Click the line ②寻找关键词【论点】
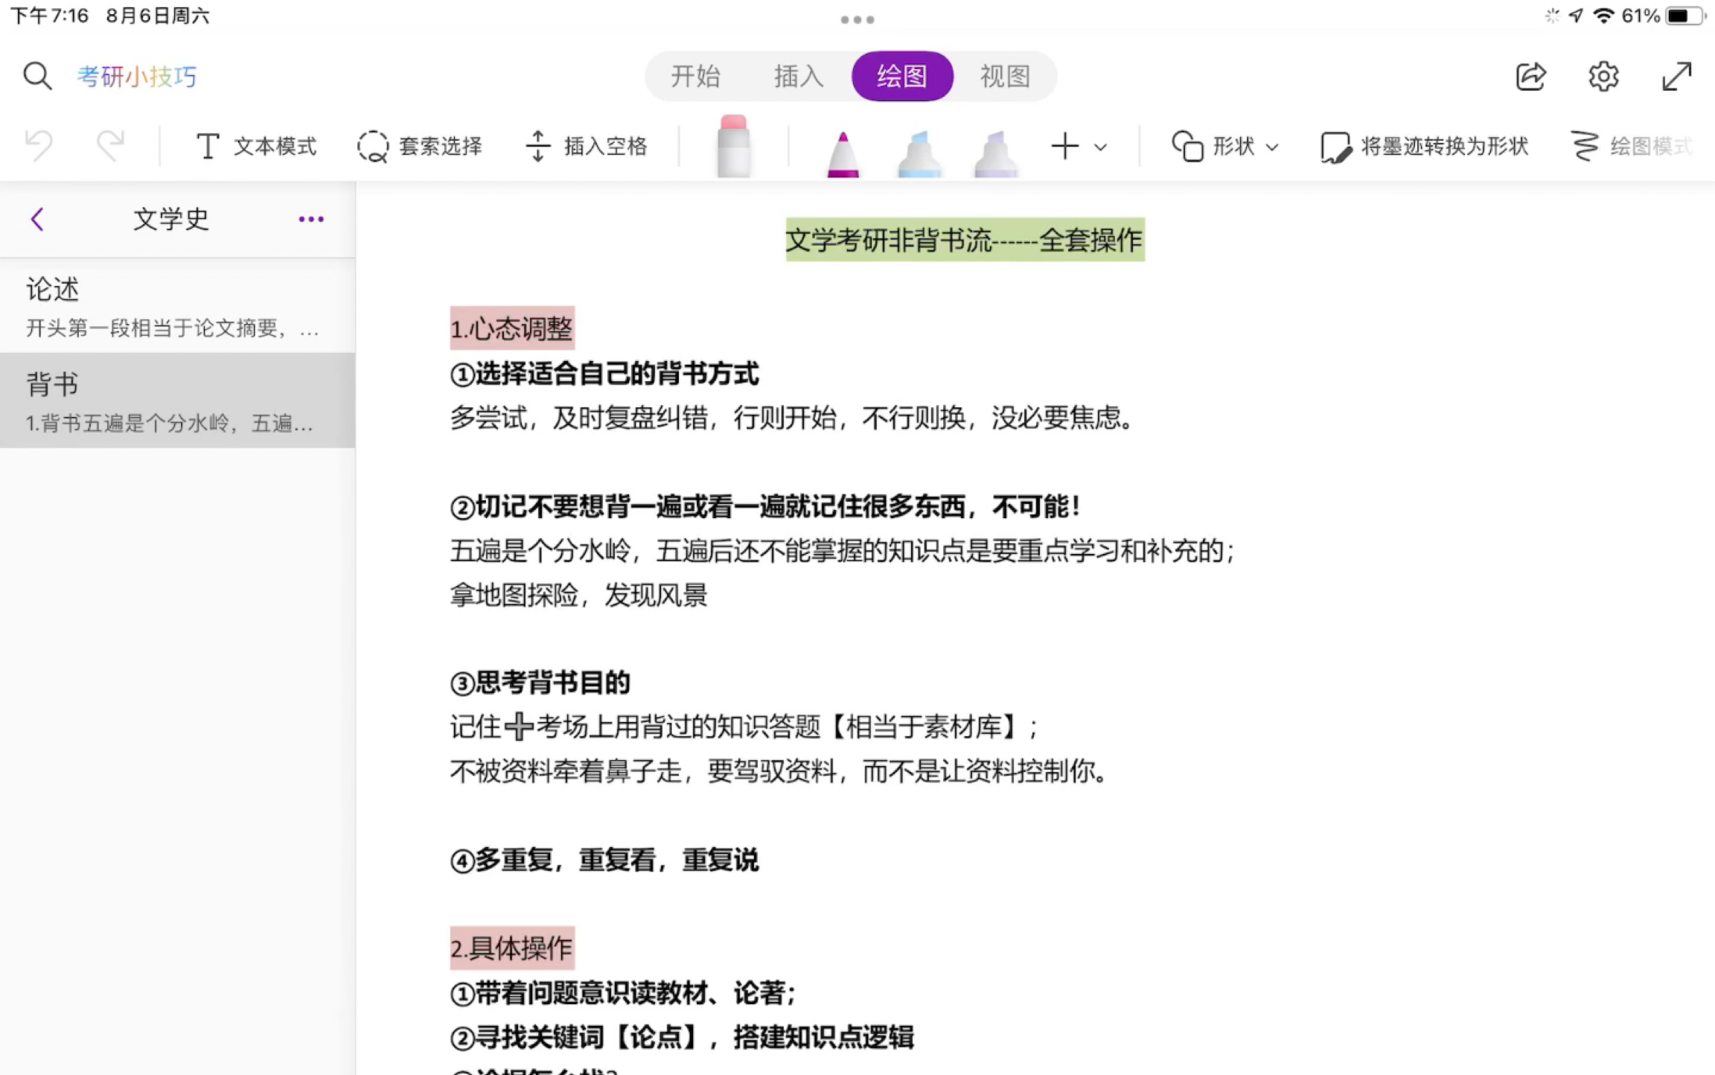 tap(682, 1037)
